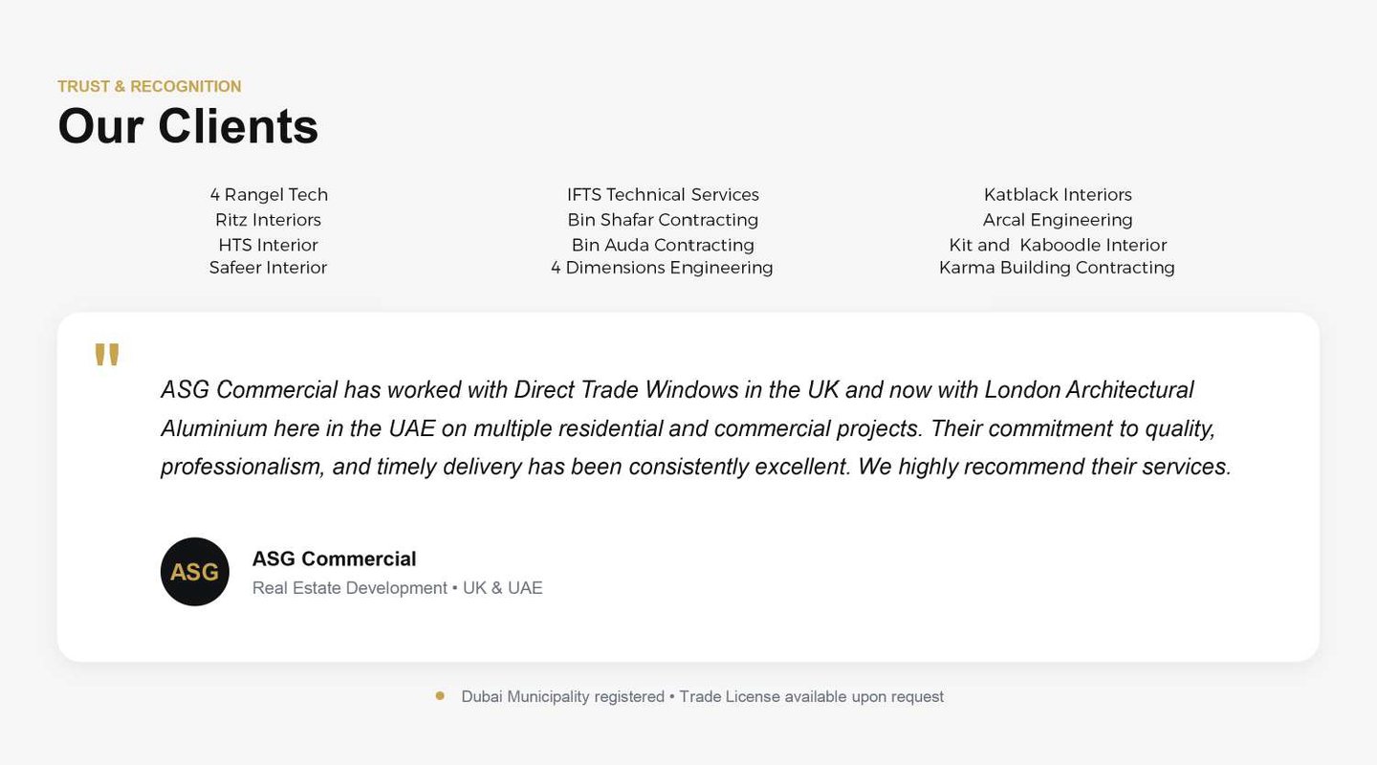Click the Real Estate Development subtitle
Screen dimensions: 1377x765
click(x=397, y=588)
